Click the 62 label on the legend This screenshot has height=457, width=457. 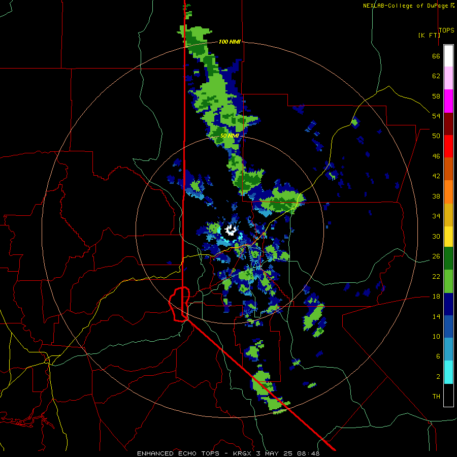click(x=436, y=76)
